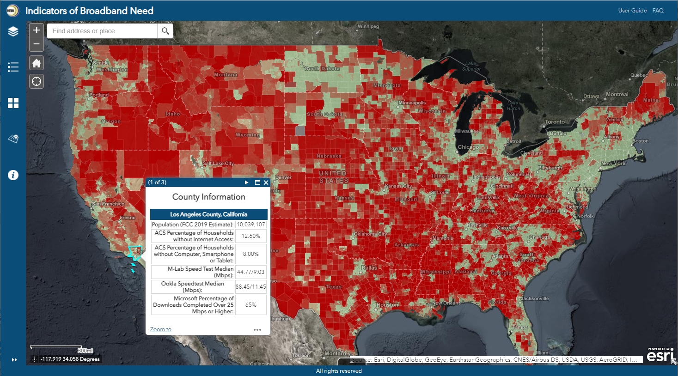The image size is (678, 376).
Task: Run a search with the magnifier icon
Action: tap(165, 31)
